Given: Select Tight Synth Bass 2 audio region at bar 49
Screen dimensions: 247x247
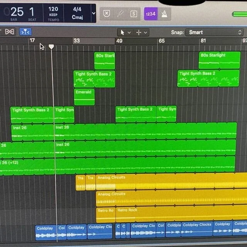Looking at the screenshot, I should 136,114.
